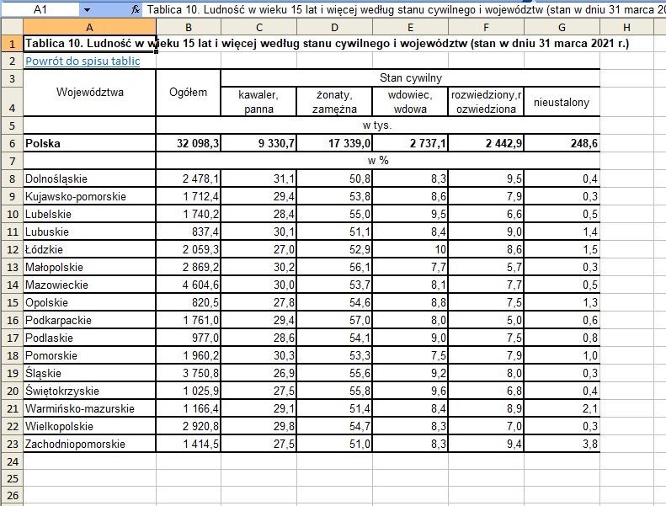Screen dimensions: 666x506
Task: Open the 'Powrót do spisu tablic' link
Action: pos(83,61)
